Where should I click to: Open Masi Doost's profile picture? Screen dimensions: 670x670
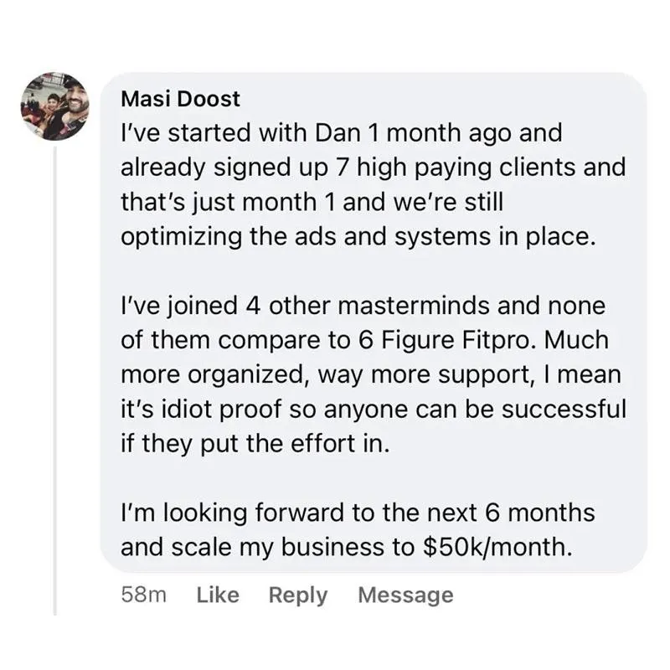point(54,106)
